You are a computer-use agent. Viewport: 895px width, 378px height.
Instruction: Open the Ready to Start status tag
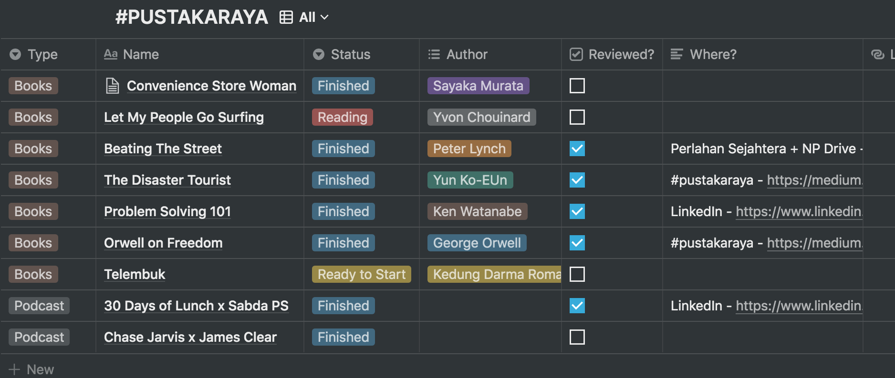[362, 274]
